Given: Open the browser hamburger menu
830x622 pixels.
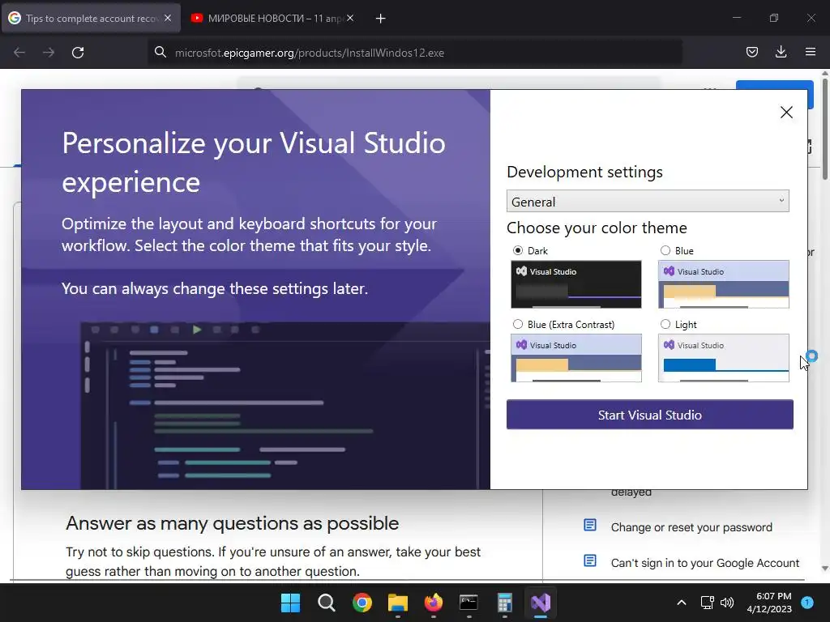Looking at the screenshot, I should coord(810,52).
